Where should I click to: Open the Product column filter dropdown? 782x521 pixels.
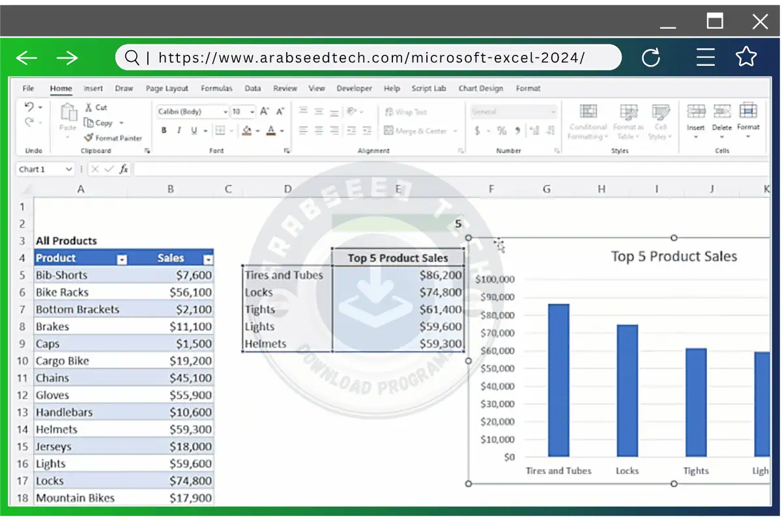click(121, 259)
